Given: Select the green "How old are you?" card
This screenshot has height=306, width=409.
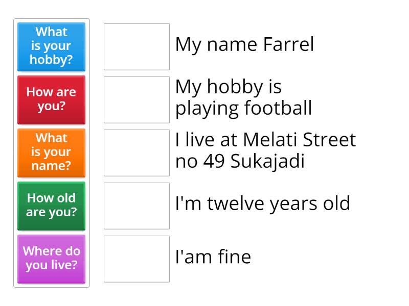Looking at the screenshot, I should 51,206.
